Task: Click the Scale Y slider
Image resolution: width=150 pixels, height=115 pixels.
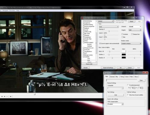Action: pyautogui.click(x=105, y=39)
